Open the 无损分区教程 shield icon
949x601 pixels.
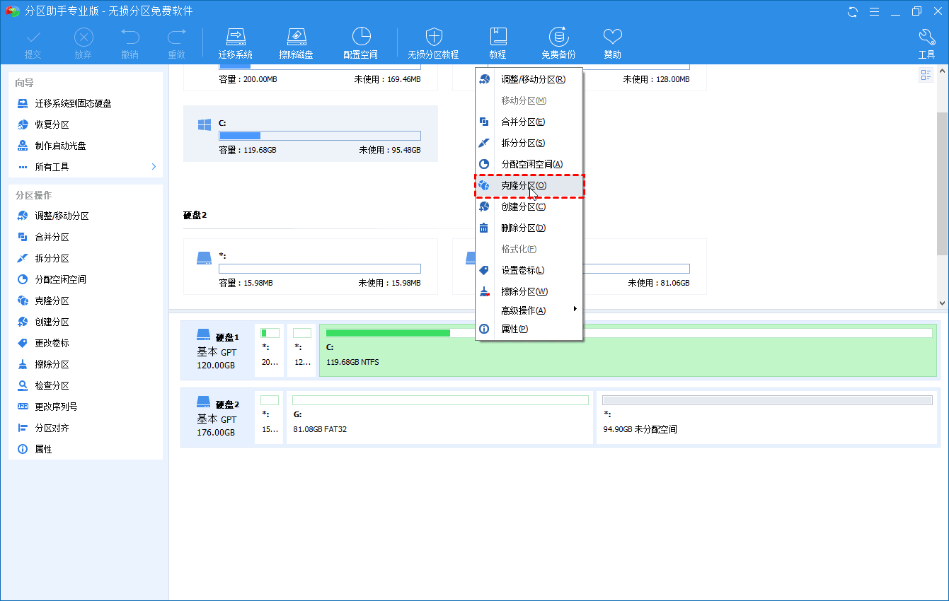433,38
